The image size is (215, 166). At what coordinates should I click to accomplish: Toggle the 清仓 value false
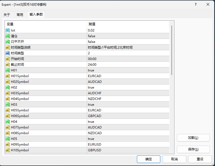tap(92, 36)
